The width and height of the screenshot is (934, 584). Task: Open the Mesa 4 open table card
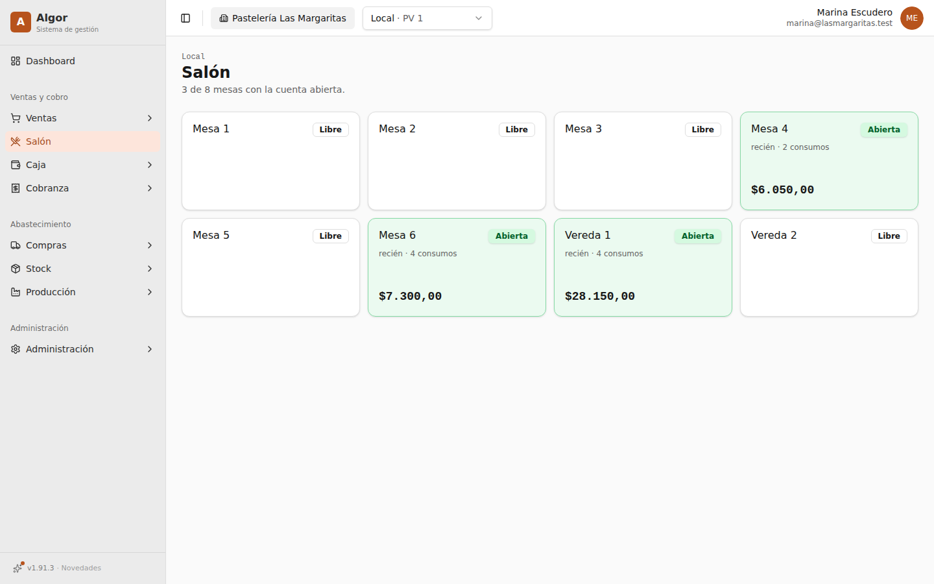(829, 161)
